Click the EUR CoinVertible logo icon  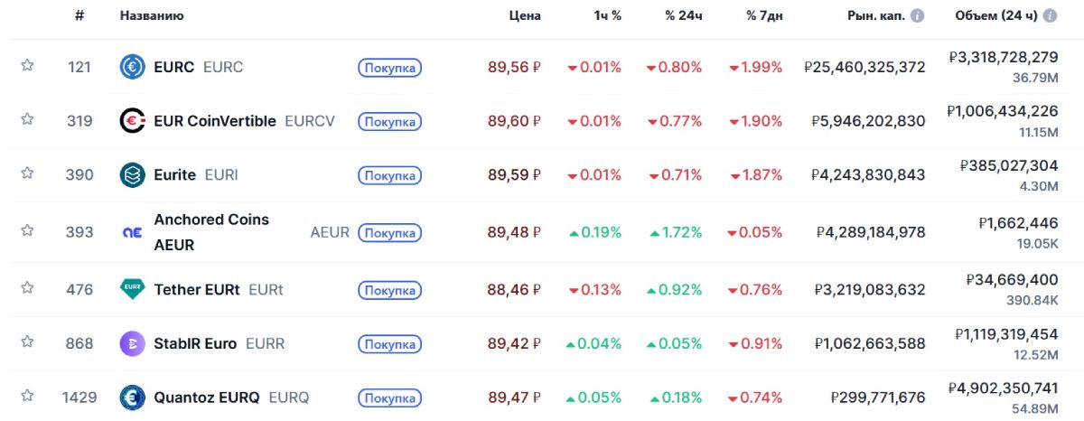[x=133, y=121]
